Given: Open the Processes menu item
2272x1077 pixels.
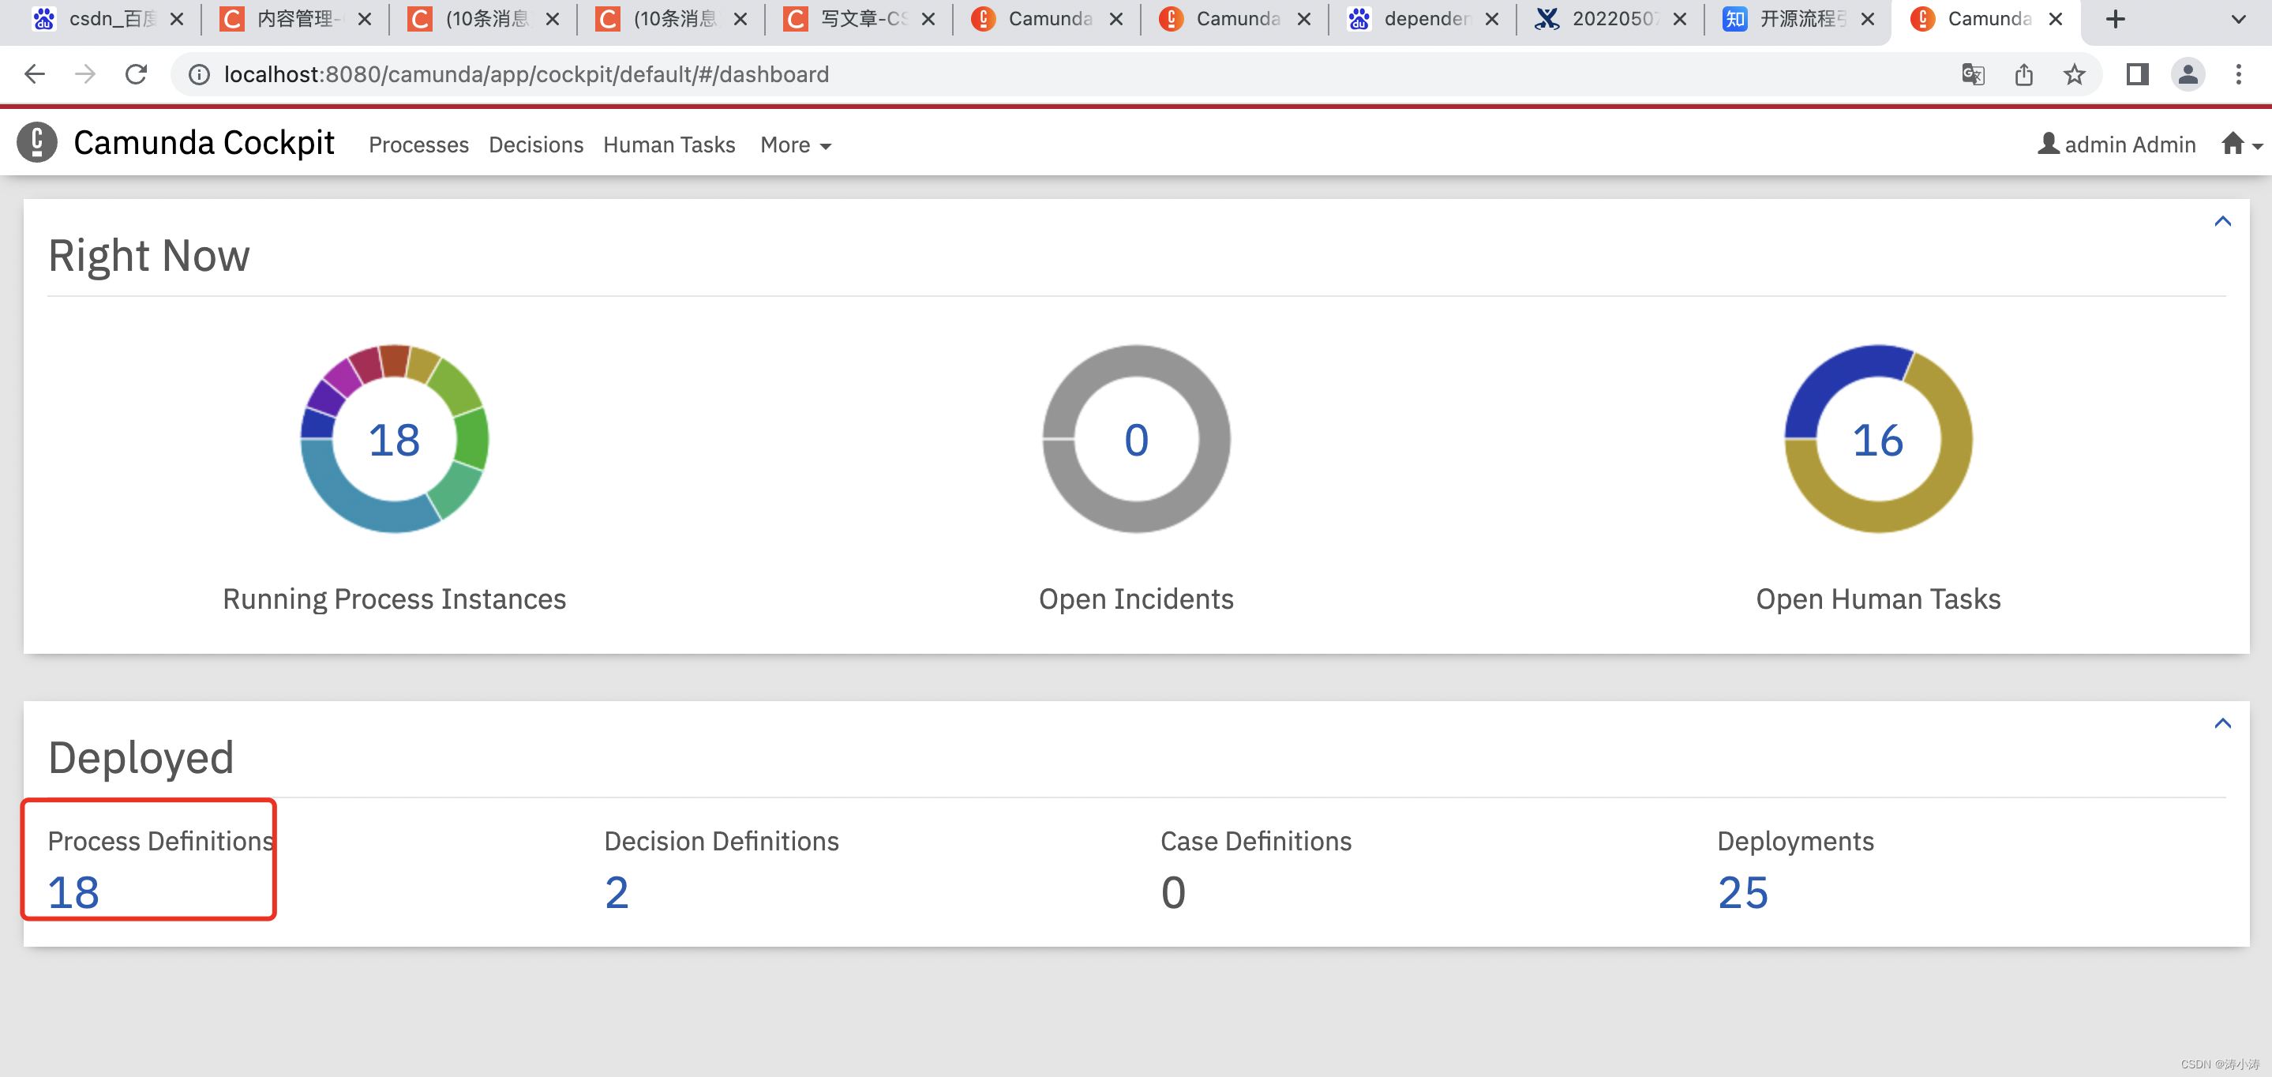Looking at the screenshot, I should pyautogui.click(x=418, y=144).
